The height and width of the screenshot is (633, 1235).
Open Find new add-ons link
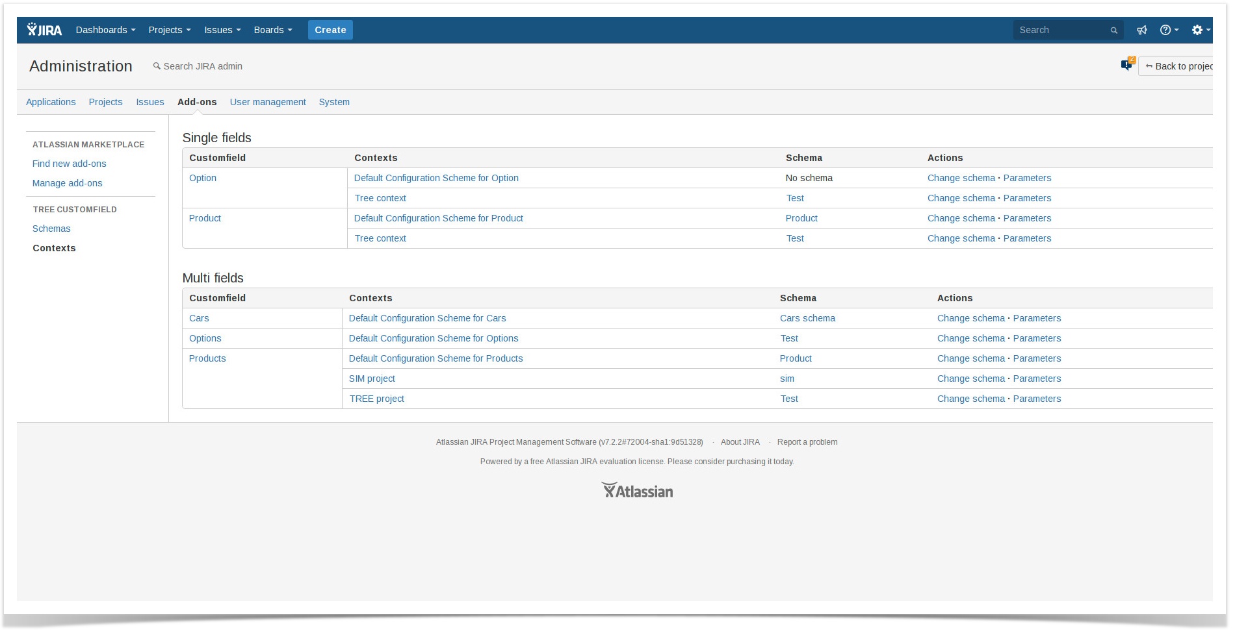[70, 164]
